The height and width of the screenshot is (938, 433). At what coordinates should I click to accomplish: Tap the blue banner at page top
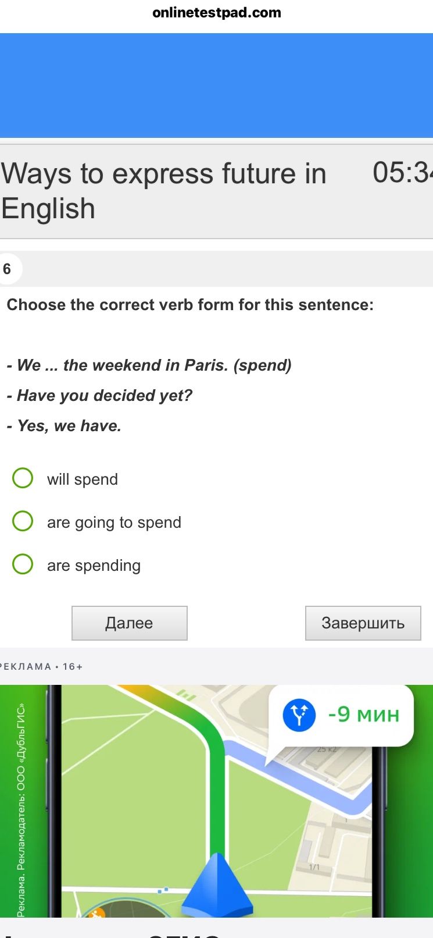coord(216,86)
